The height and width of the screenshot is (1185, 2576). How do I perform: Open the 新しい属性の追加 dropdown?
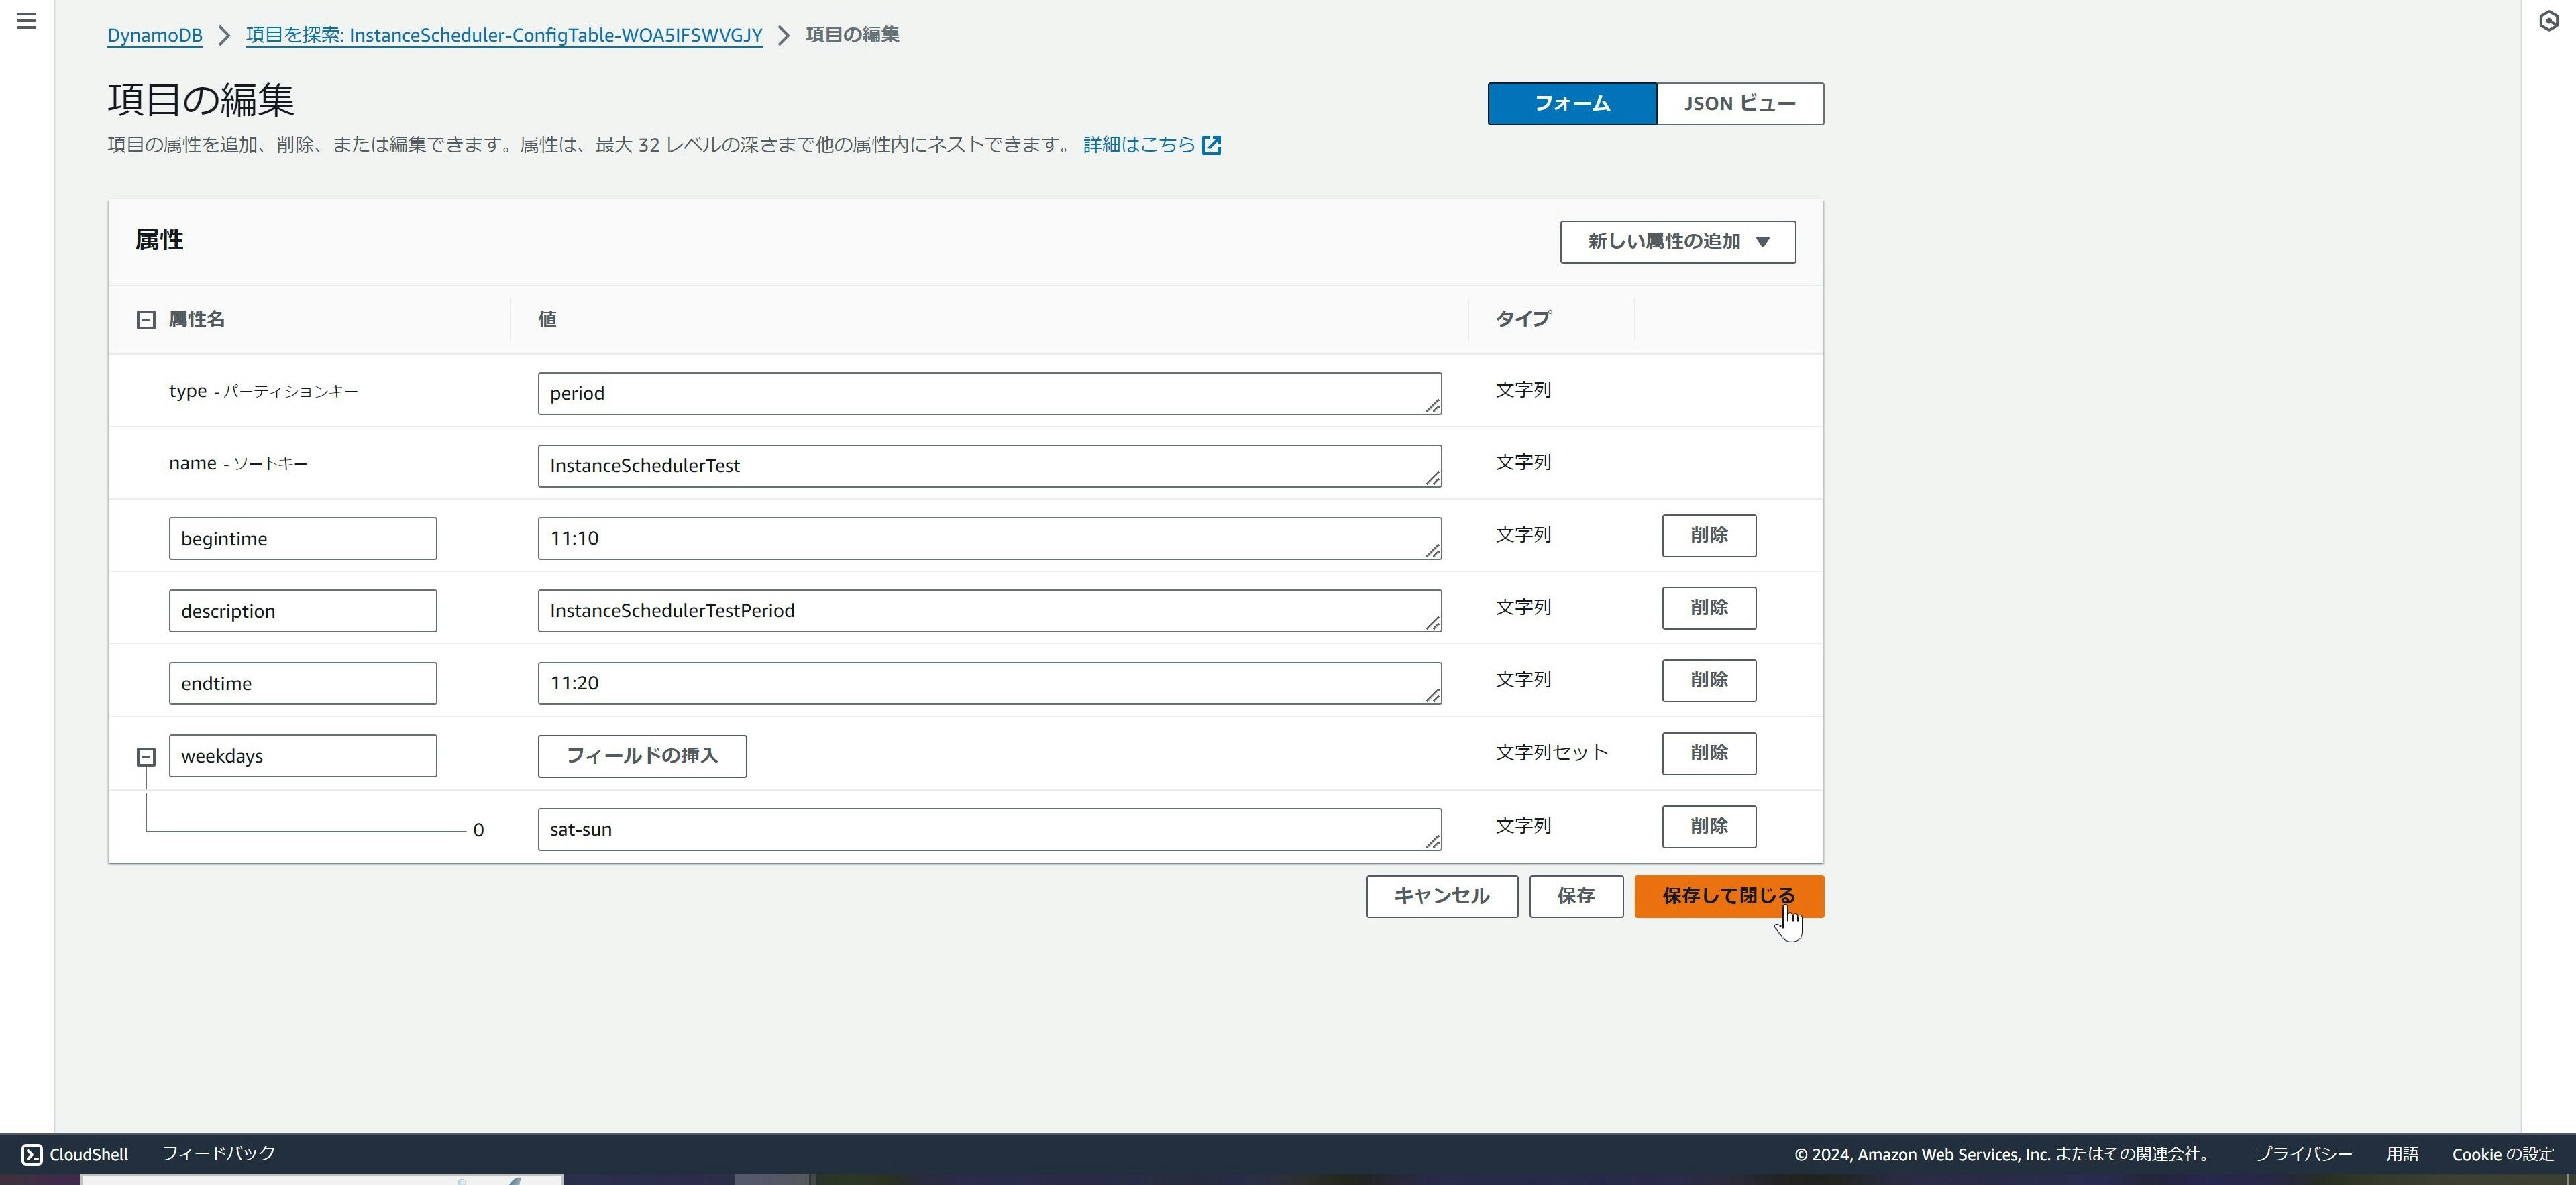point(1677,242)
